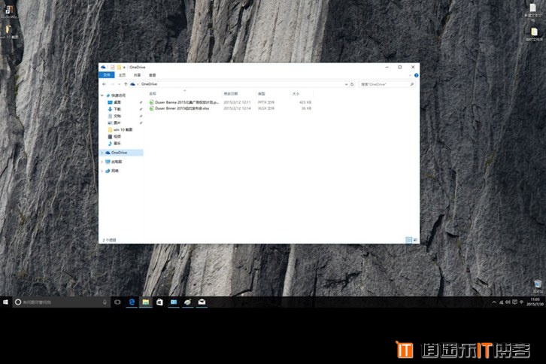Click the Forward arrow in Explorer
546x364 pixels.
click(113, 84)
